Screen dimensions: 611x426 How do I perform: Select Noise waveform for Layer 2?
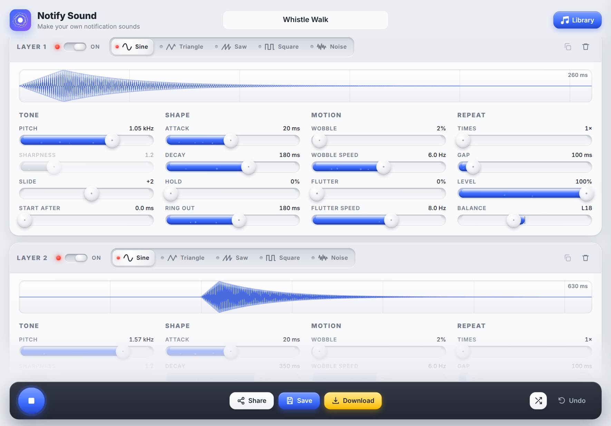click(330, 258)
